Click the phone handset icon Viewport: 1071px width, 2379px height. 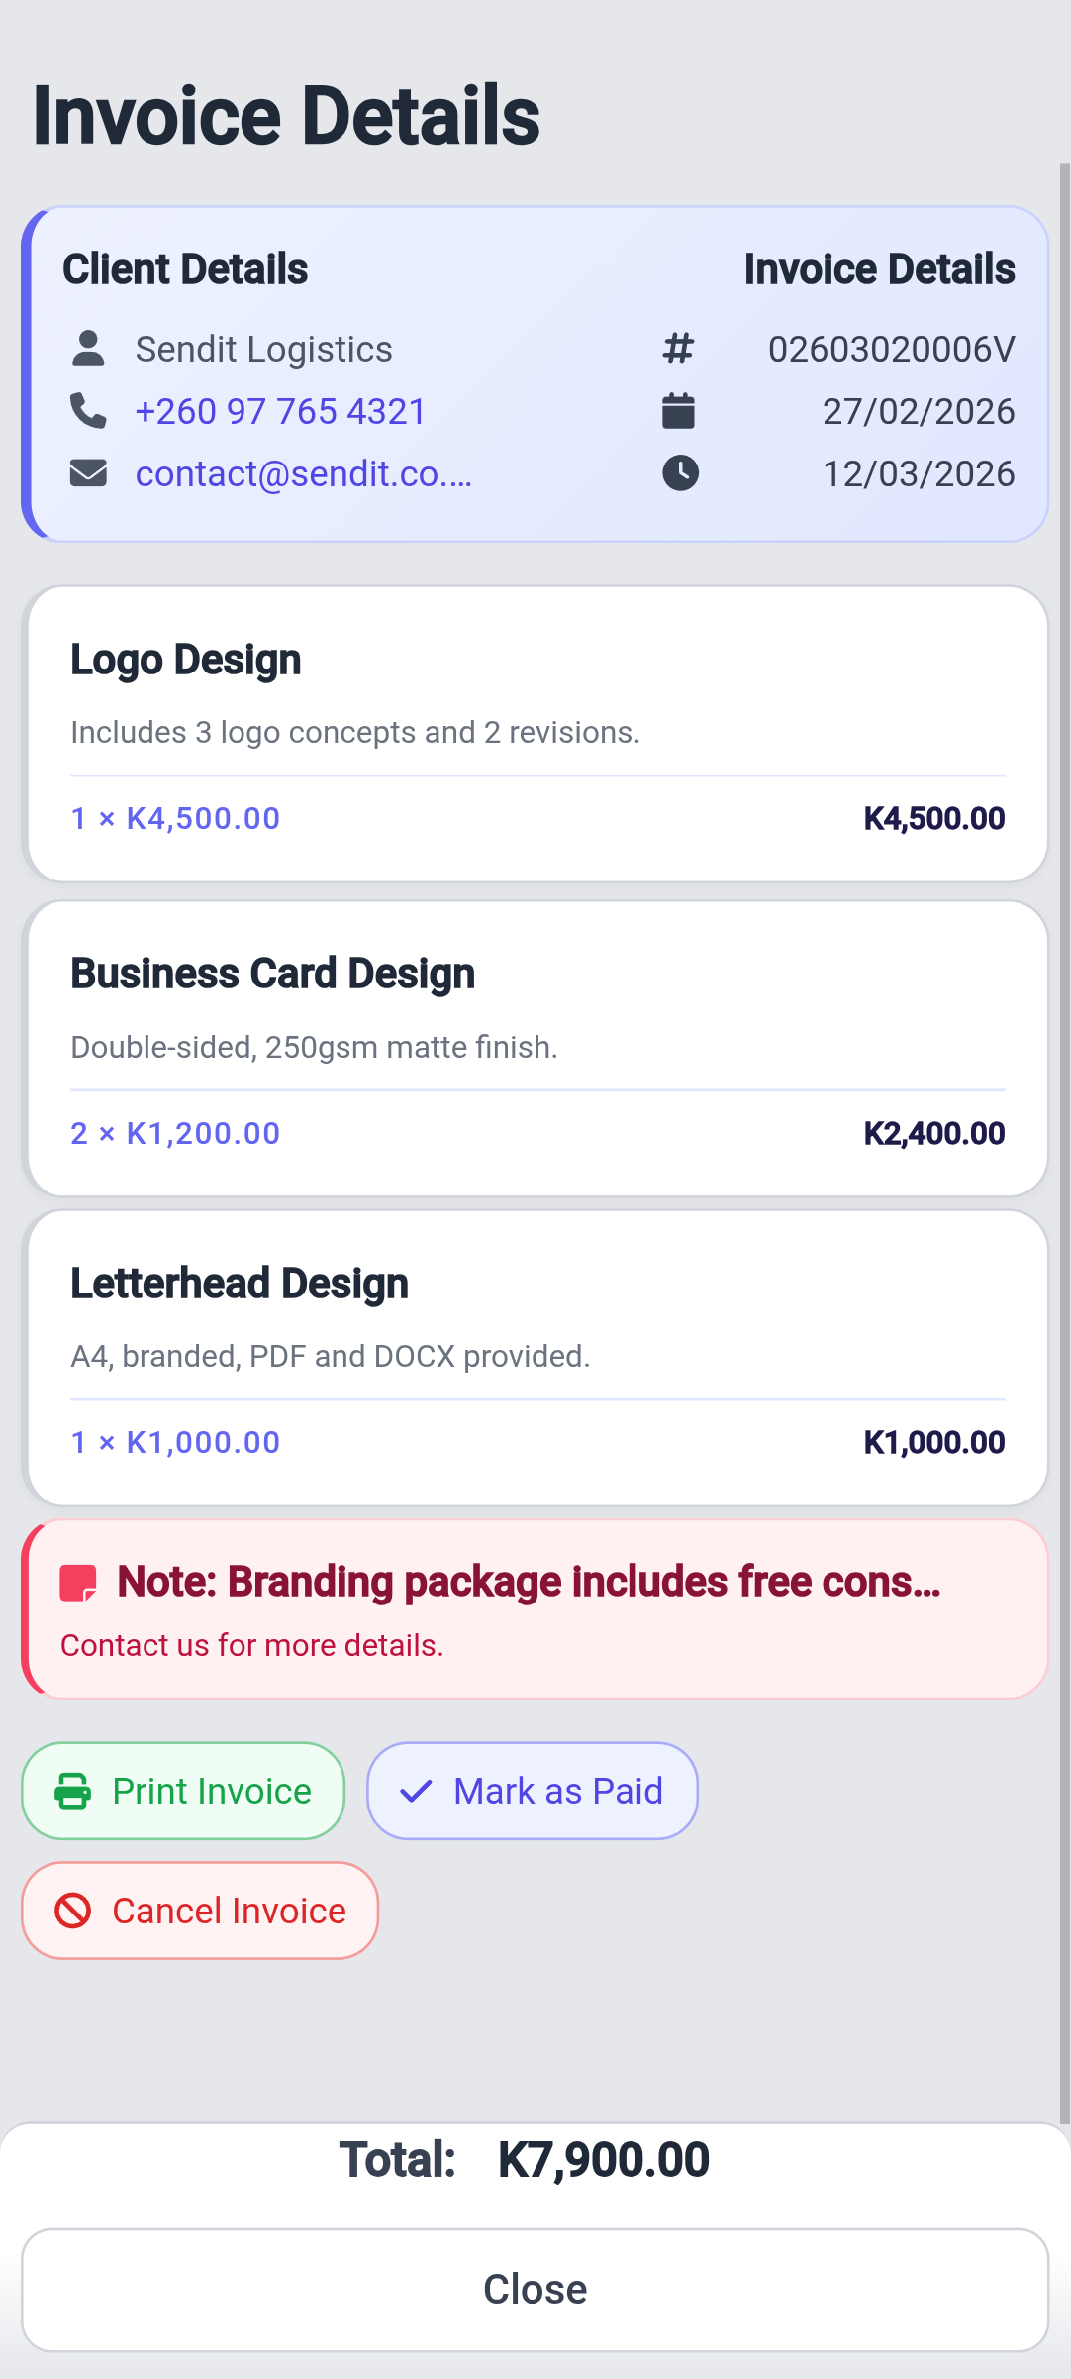(x=88, y=411)
